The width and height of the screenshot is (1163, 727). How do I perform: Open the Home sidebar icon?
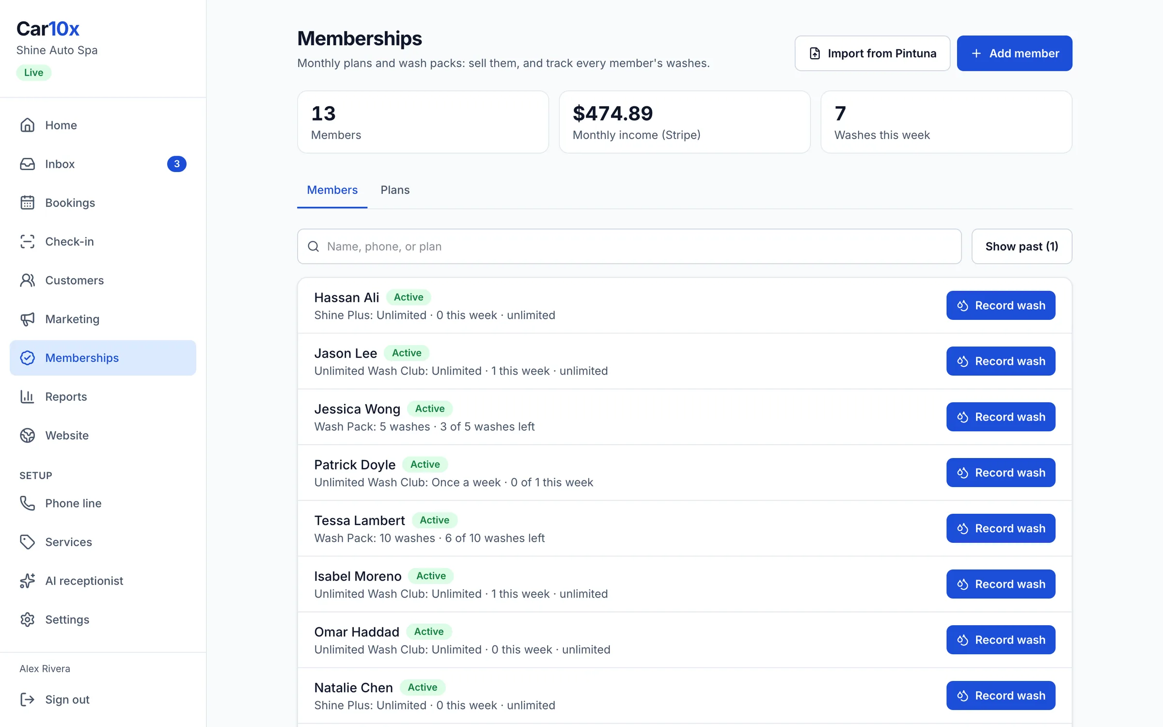27,125
